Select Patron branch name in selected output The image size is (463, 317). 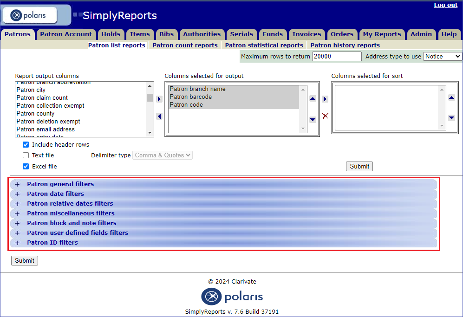[234, 89]
